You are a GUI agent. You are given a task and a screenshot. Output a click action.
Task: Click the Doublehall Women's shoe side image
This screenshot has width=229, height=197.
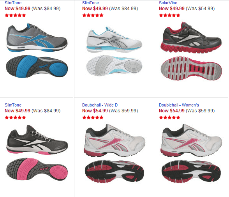pyautogui.click(x=191, y=140)
